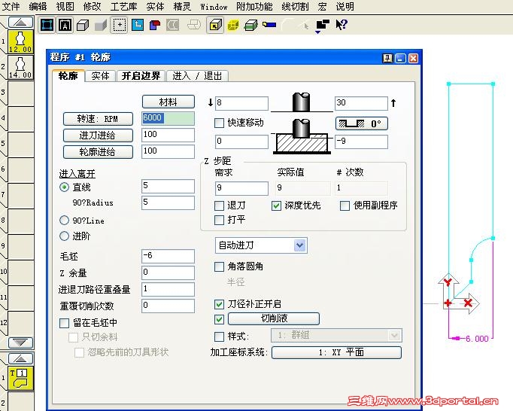This screenshot has width=513, height=411.
Task: Click the 毛坯 field showing -6
Action: click(x=168, y=256)
